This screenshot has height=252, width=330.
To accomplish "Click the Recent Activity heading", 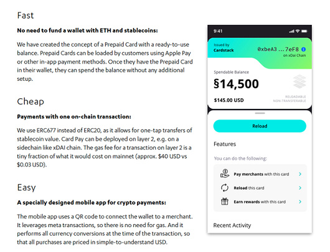I will click(232, 225).
